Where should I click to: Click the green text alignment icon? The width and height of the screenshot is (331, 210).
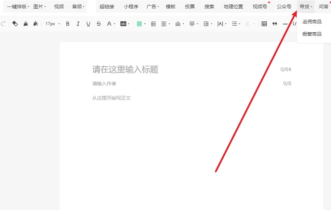[139, 24]
